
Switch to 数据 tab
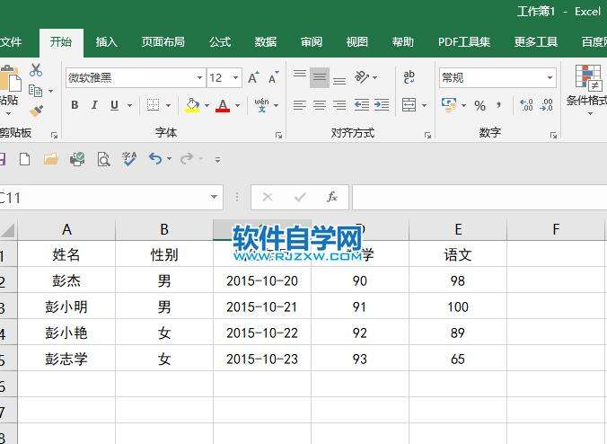click(x=266, y=42)
